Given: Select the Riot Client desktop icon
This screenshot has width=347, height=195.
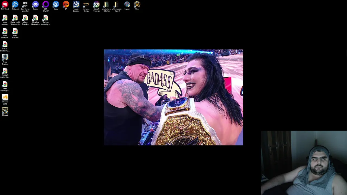Looking at the screenshot, I should tap(5, 6).
